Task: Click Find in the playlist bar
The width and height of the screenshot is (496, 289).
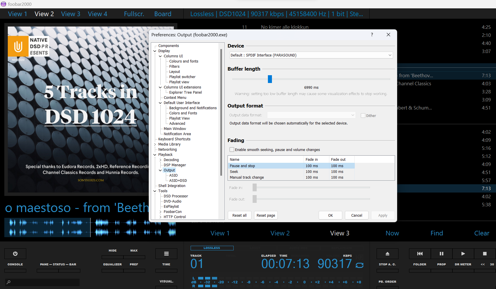Action: (x=437, y=233)
